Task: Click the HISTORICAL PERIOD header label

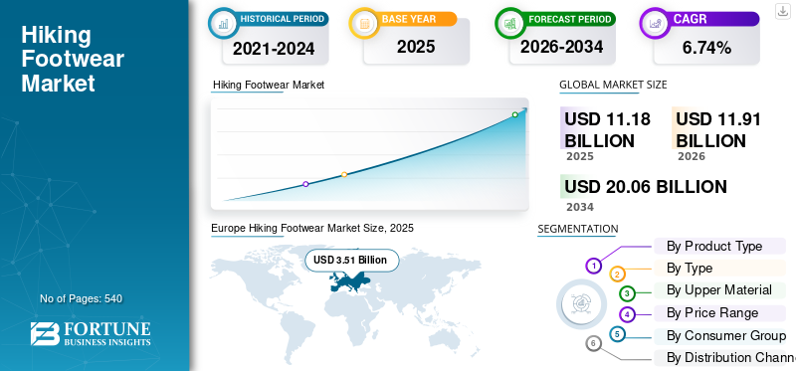Action: (x=282, y=19)
